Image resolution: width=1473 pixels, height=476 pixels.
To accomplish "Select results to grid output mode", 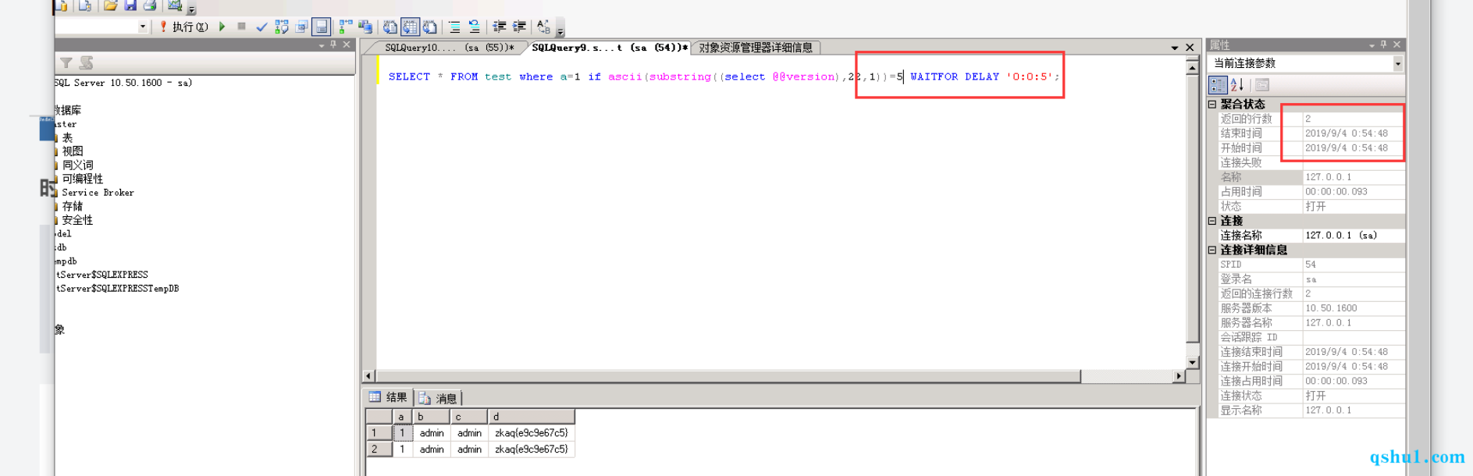I will 410,27.
